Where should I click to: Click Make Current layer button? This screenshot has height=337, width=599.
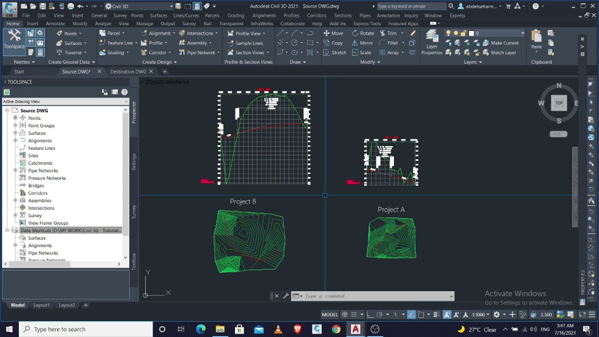tap(500, 43)
